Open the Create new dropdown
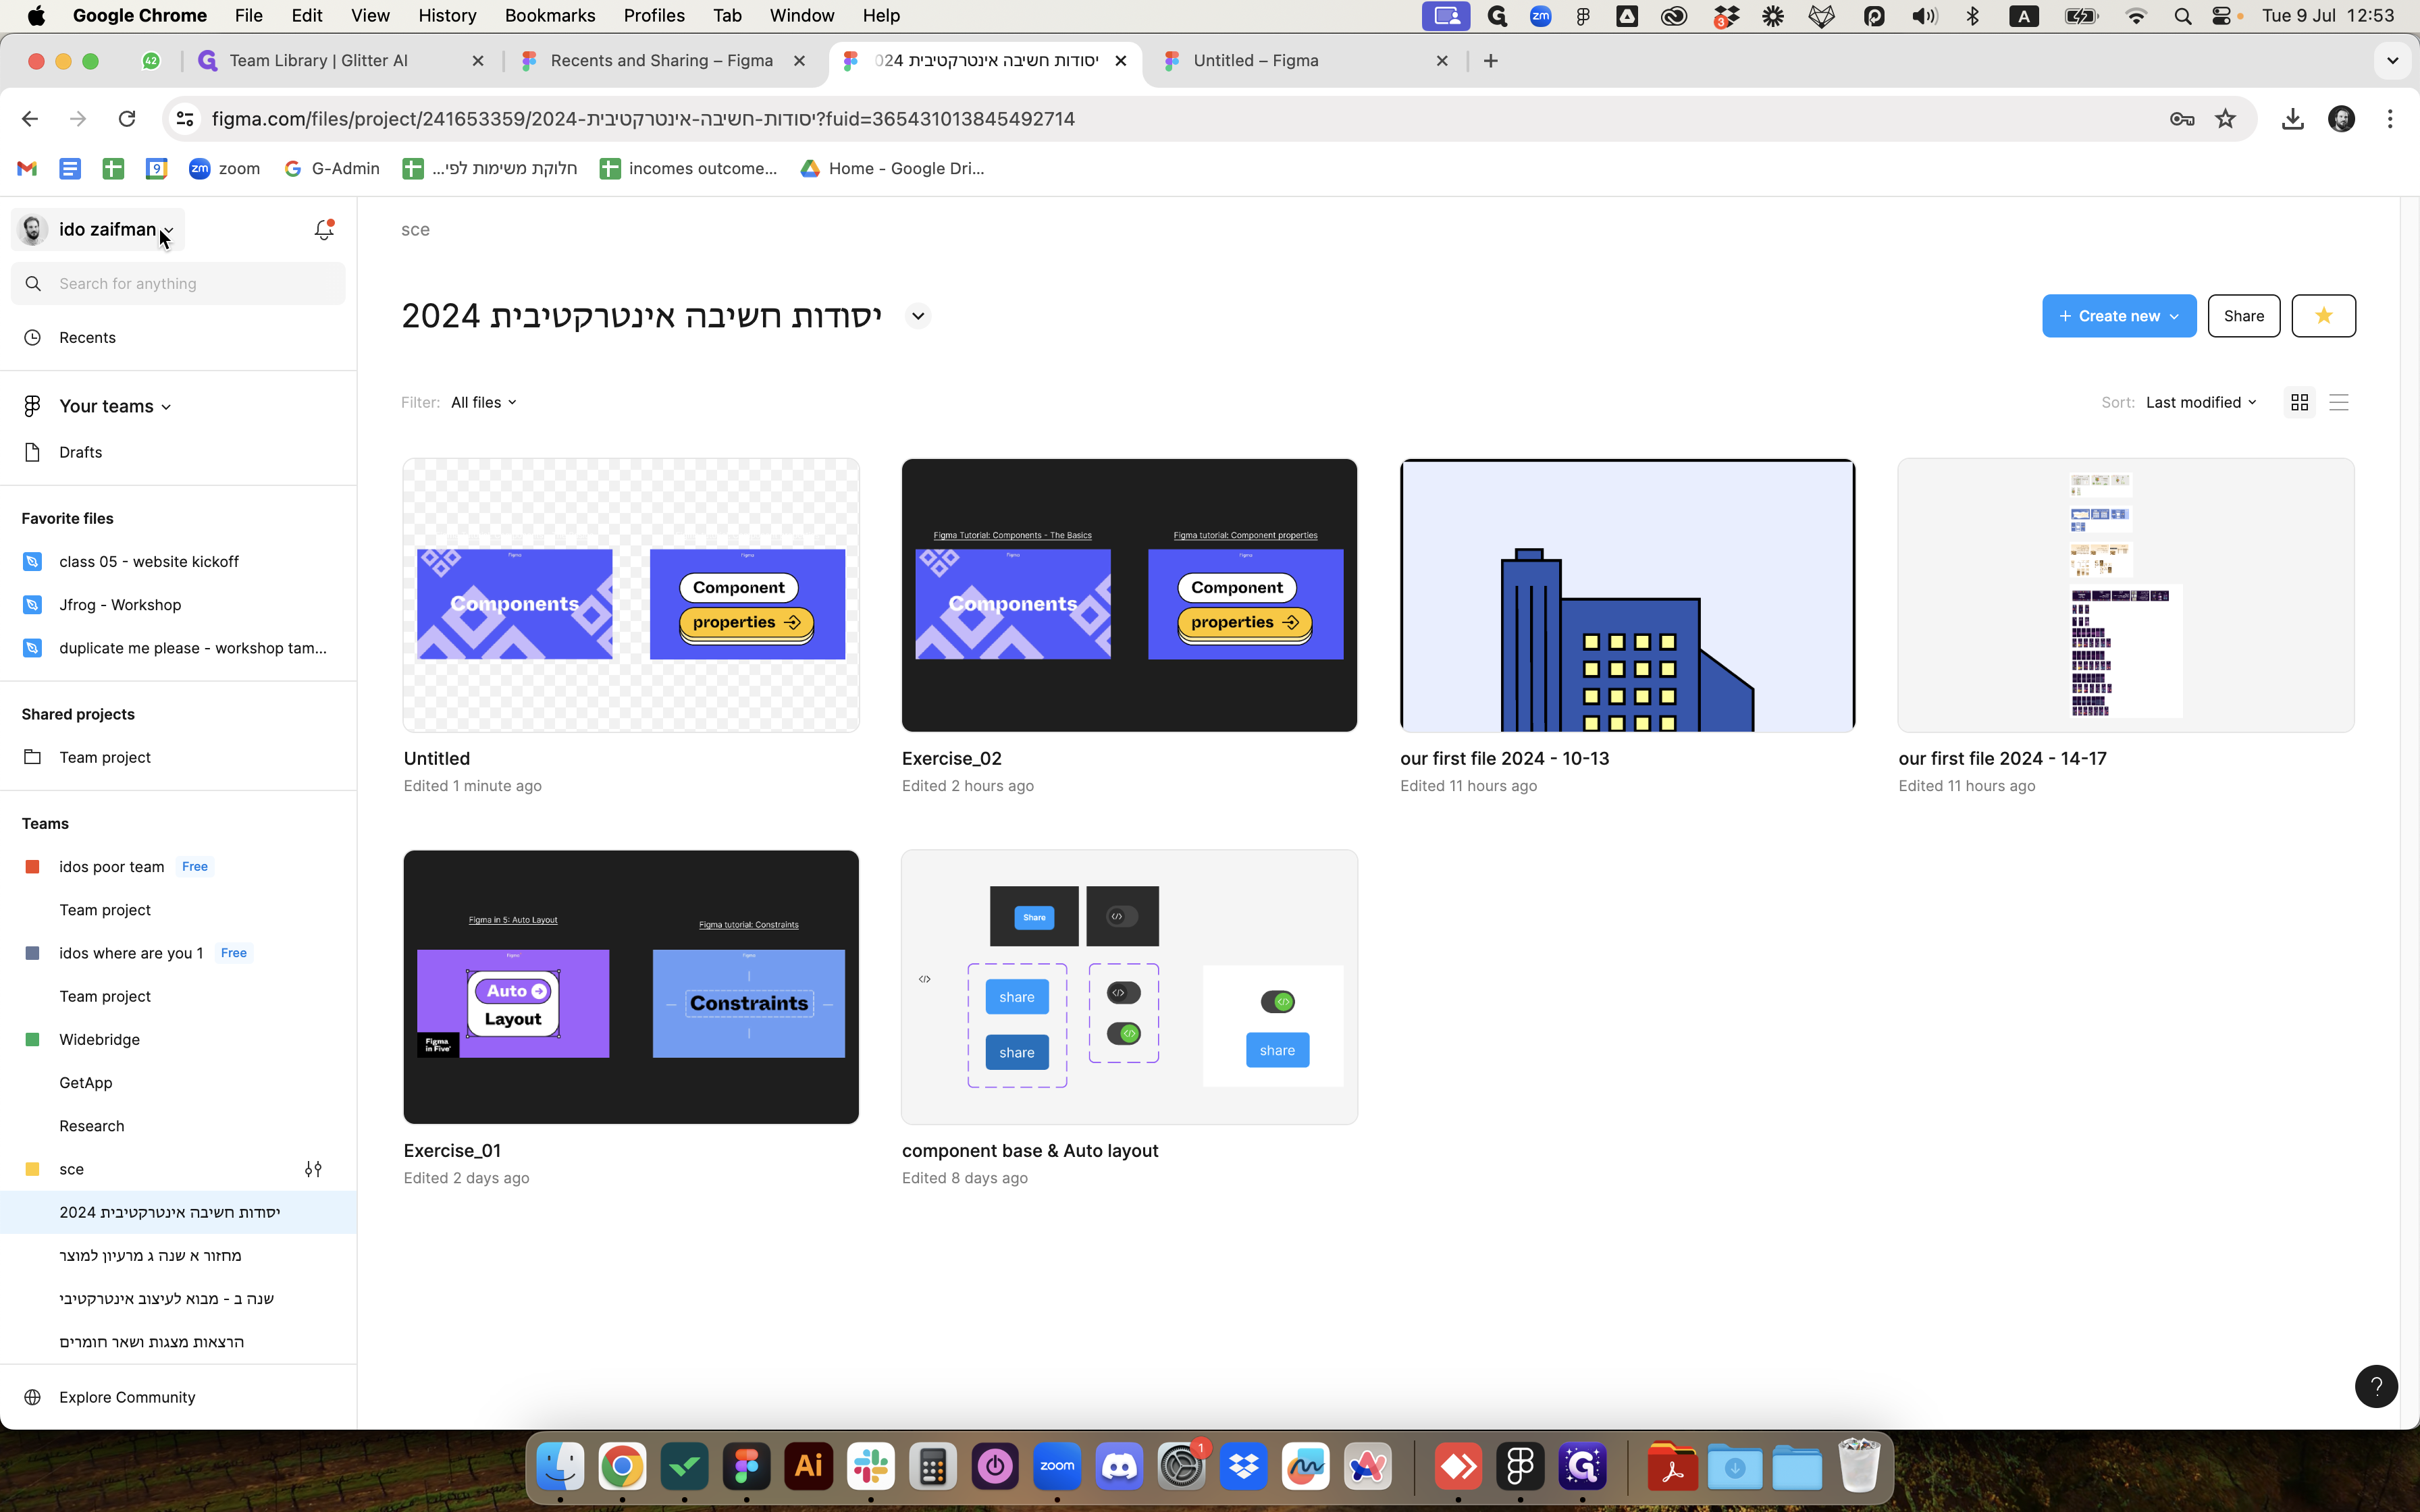Image resolution: width=2420 pixels, height=1512 pixels. coord(2118,316)
